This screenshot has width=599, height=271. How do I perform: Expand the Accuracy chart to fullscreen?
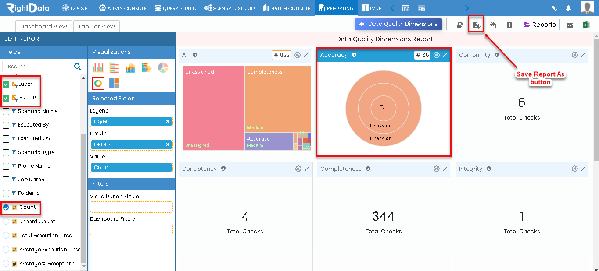coord(445,55)
